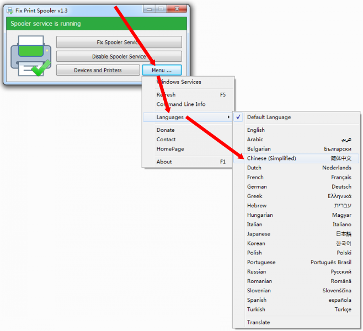Click the Menu ... button
The width and height of the screenshot is (363, 331).
tap(162, 70)
